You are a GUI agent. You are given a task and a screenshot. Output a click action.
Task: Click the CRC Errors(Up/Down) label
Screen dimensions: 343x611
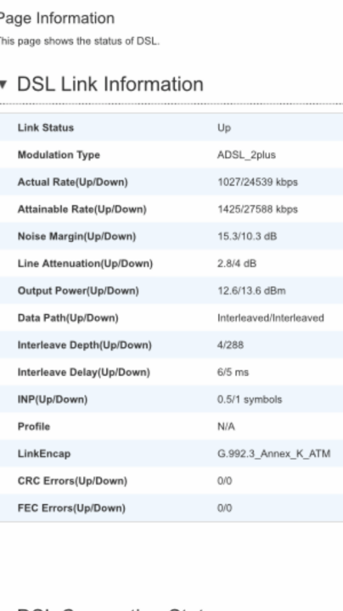[x=72, y=481]
